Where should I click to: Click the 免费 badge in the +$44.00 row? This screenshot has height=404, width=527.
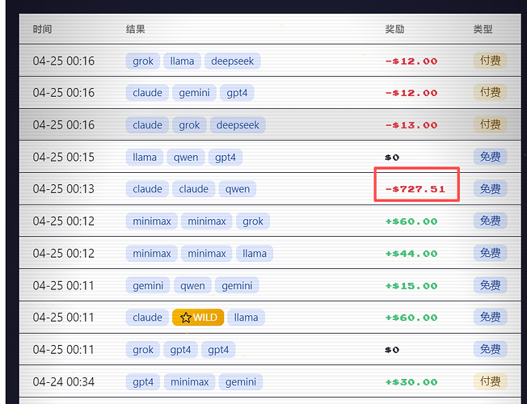point(490,253)
